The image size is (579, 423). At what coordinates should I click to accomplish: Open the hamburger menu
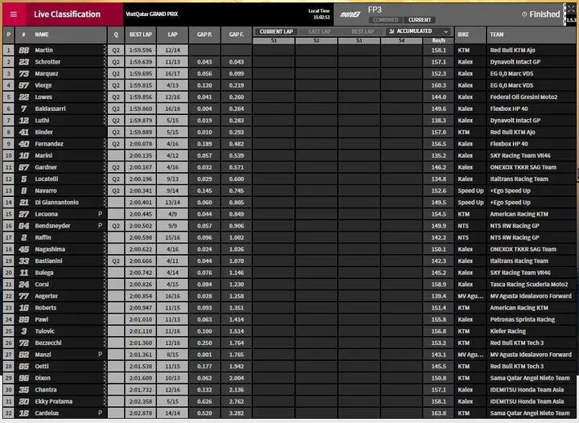pos(14,14)
